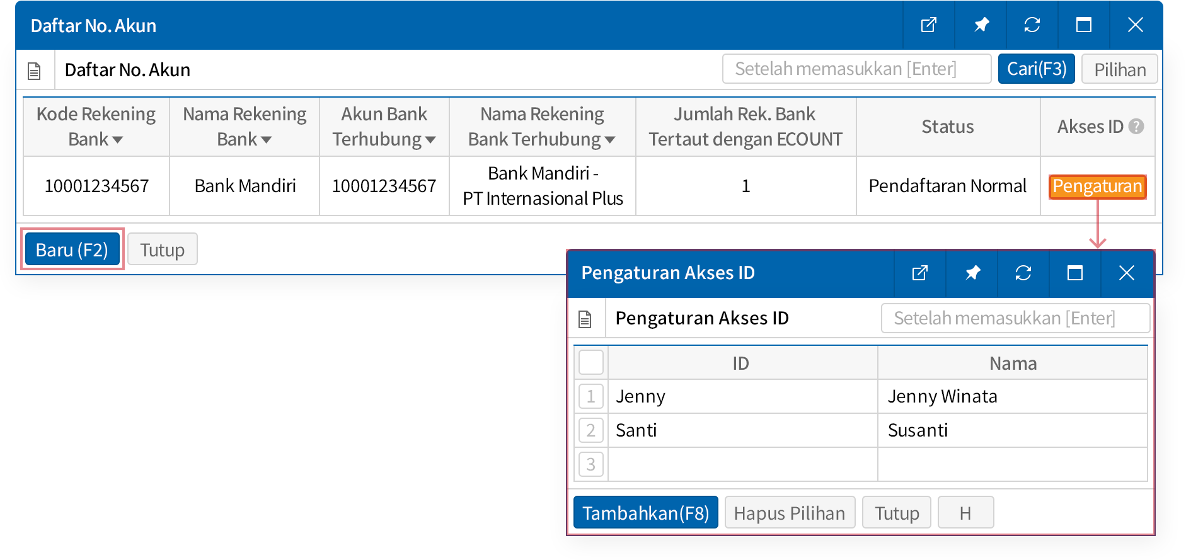Screen dimensions: 1186x560
Task: Open Akun Bank Terhubung column dropdown
Action: (430, 140)
